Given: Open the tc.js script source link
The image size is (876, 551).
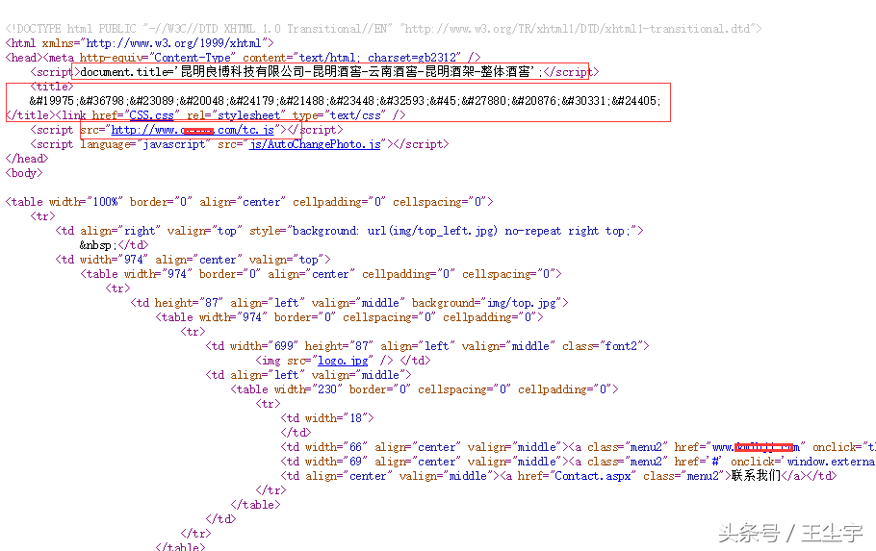Looking at the screenshot, I should 193,130.
